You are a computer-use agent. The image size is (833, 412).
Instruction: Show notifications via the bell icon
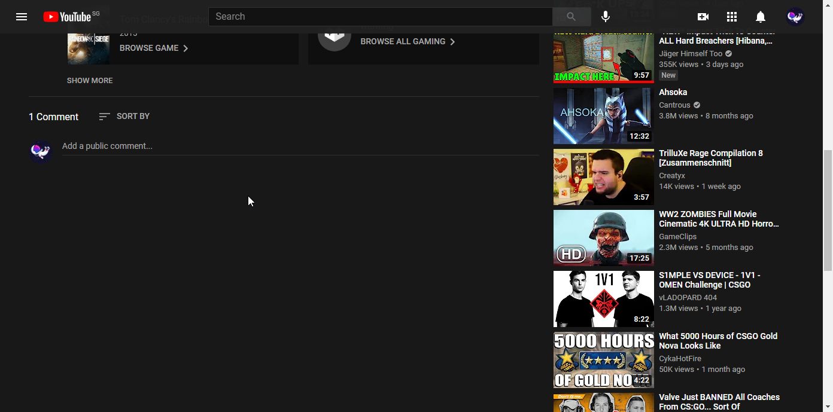click(761, 17)
